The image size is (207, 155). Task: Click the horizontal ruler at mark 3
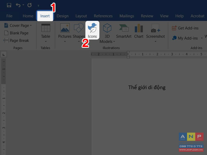172,54
